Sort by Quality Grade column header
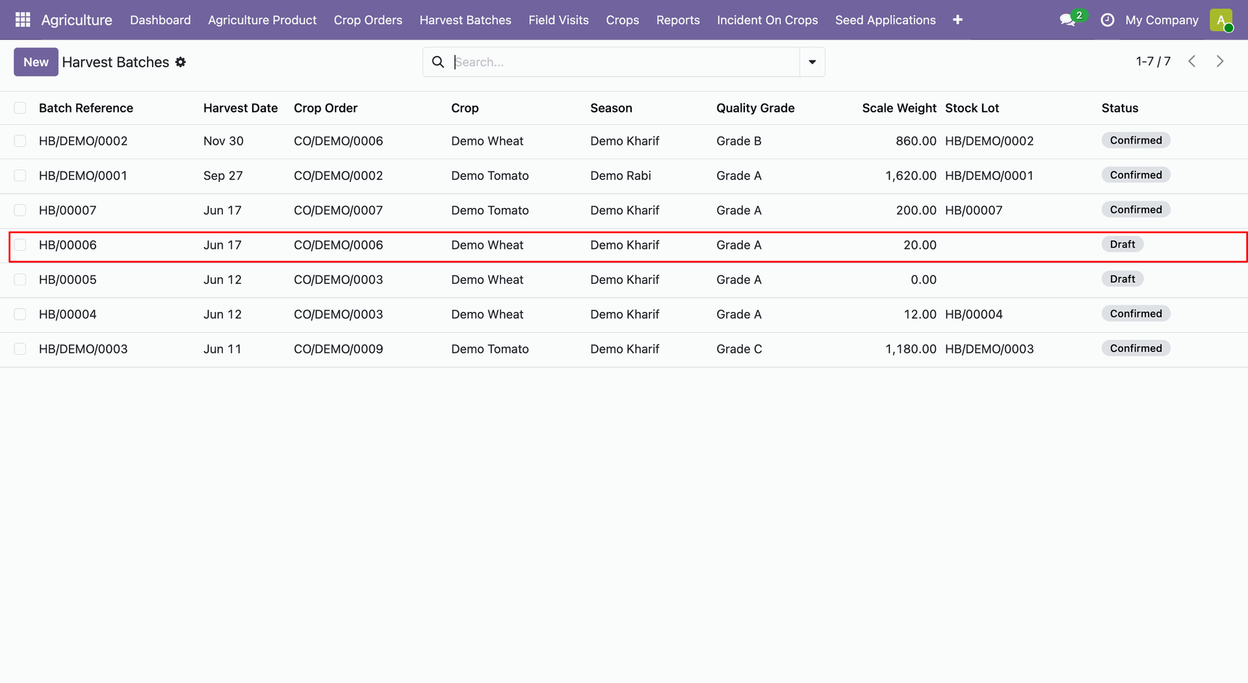 point(755,108)
